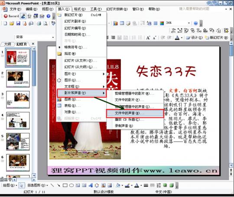Click the Save floppy disk icon
Viewport: 234px width, 197px height.
[18, 23]
